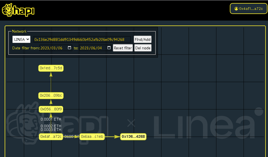
Task: Click the from date field 2023/03/06
Action: 56,48
